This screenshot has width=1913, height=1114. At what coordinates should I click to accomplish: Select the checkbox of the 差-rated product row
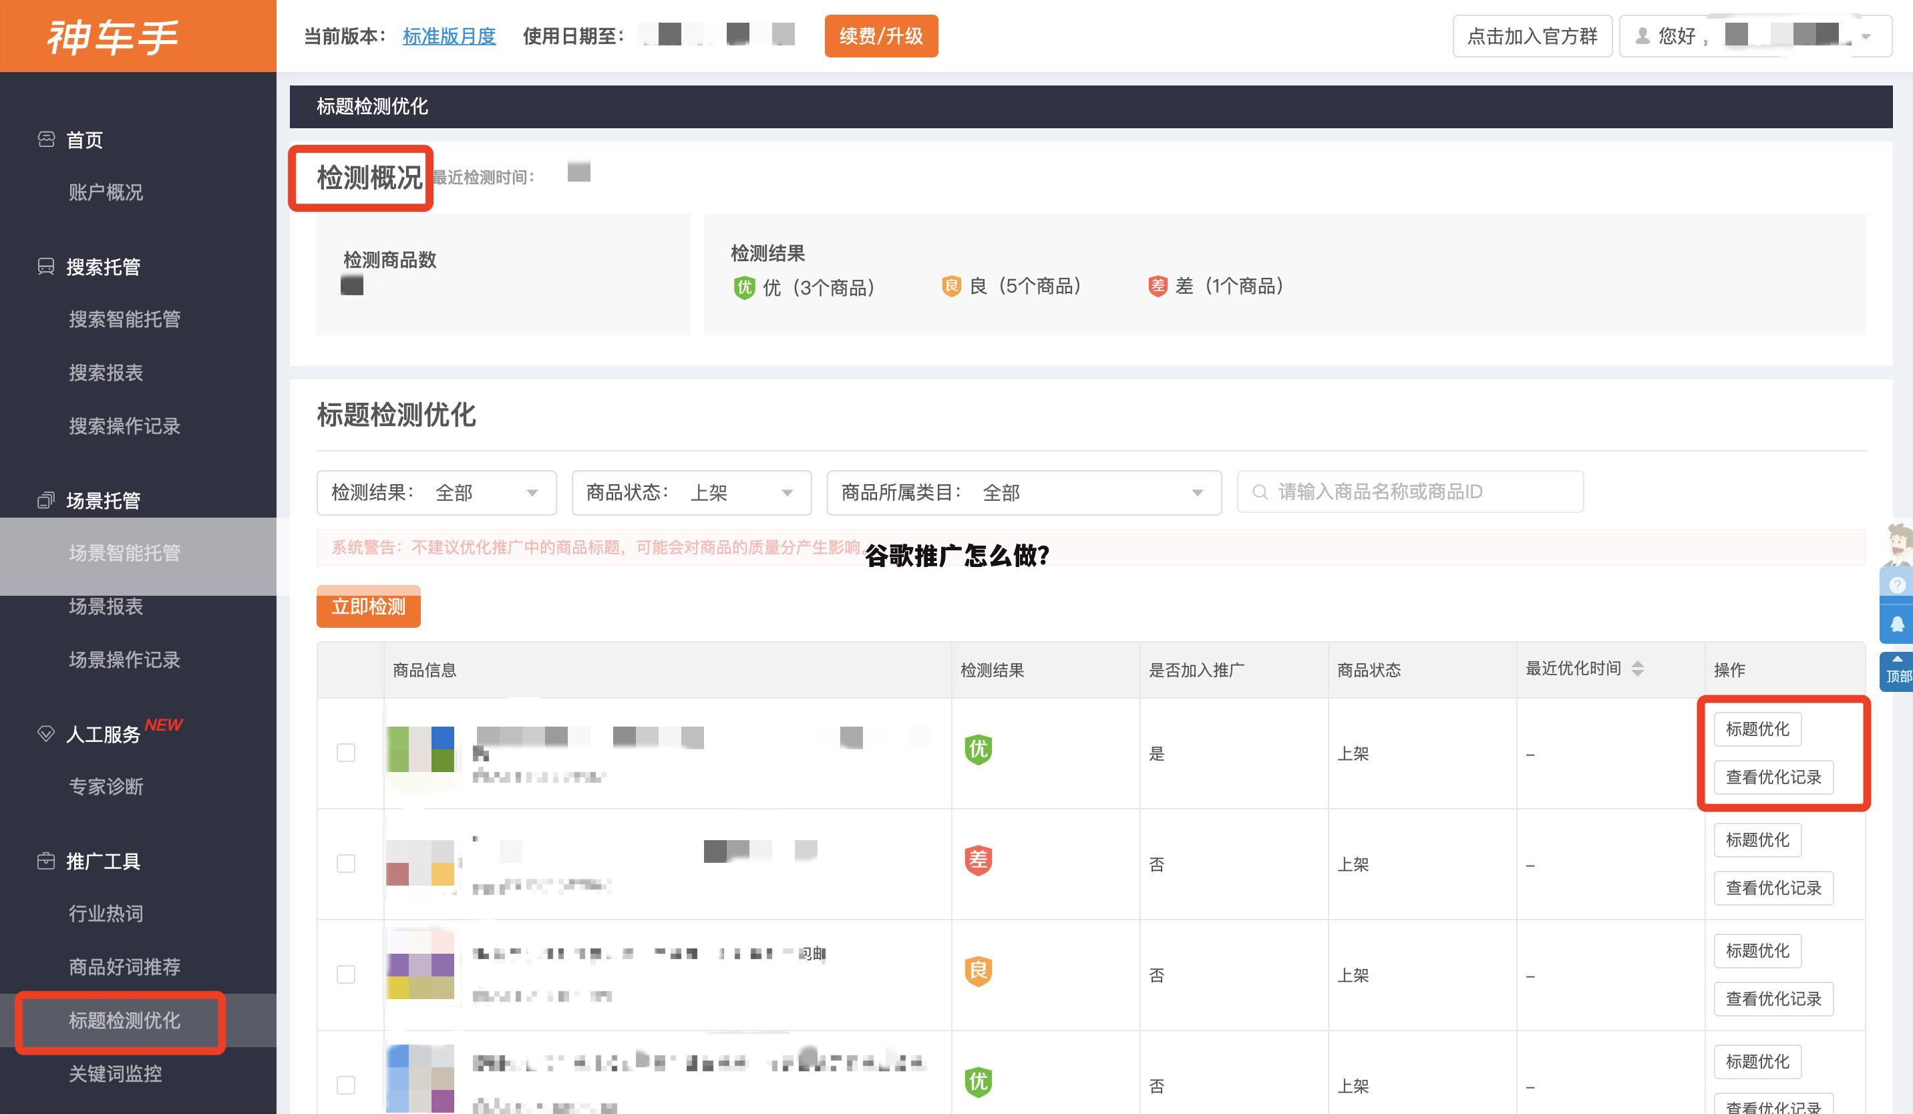coord(346,864)
